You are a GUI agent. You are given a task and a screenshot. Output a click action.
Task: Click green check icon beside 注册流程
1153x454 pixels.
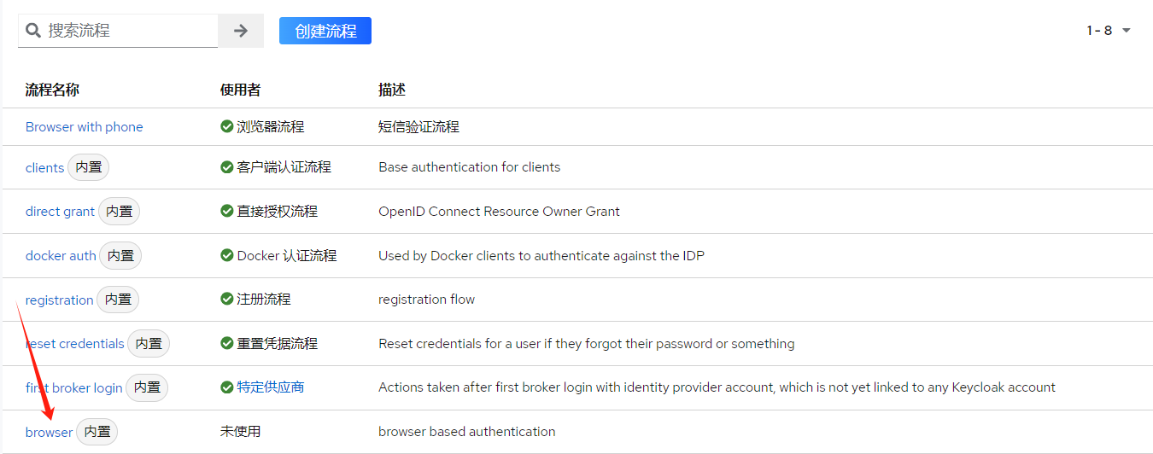click(x=227, y=299)
